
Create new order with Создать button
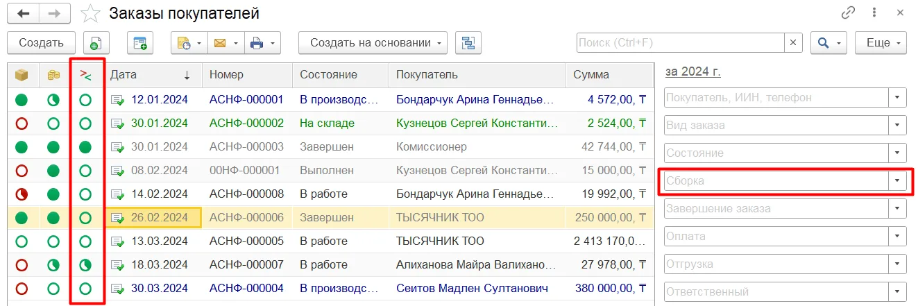tap(42, 43)
